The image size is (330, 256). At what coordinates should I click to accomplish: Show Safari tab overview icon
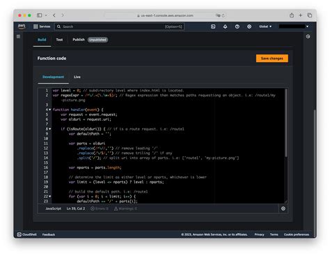click(310, 15)
